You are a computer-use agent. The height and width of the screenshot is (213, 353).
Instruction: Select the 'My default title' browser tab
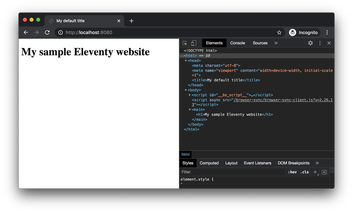click(84, 21)
